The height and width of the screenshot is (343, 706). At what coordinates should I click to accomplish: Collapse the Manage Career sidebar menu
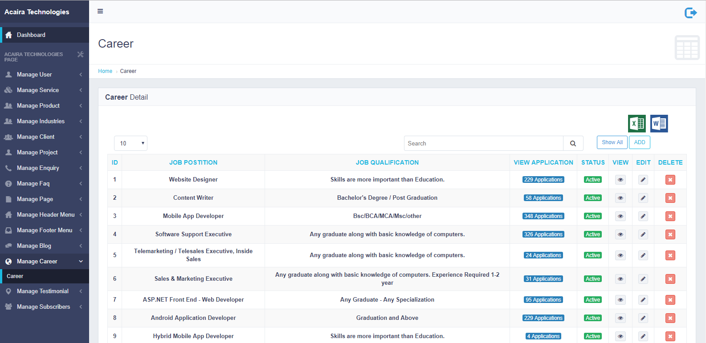point(44,262)
